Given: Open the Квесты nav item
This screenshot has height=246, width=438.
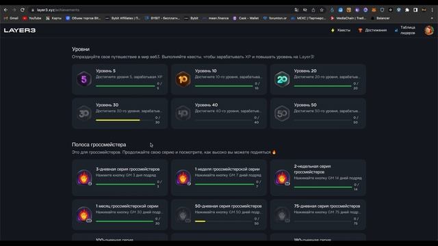Looking at the screenshot, I should pos(341,30).
